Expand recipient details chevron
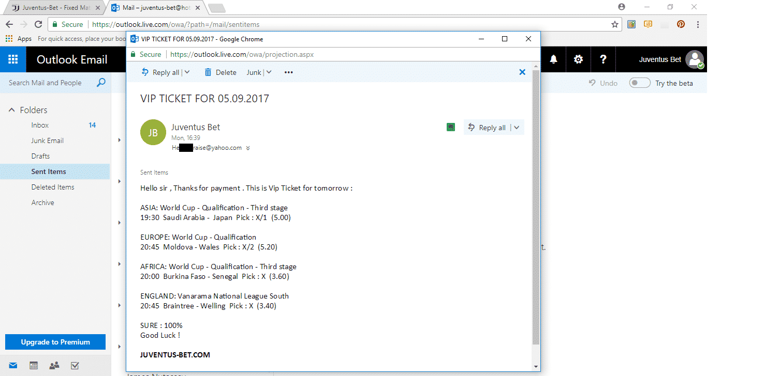765x376 pixels. pyautogui.click(x=248, y=148)
